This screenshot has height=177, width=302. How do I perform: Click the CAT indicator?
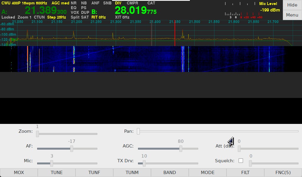[x=151, y=3]
